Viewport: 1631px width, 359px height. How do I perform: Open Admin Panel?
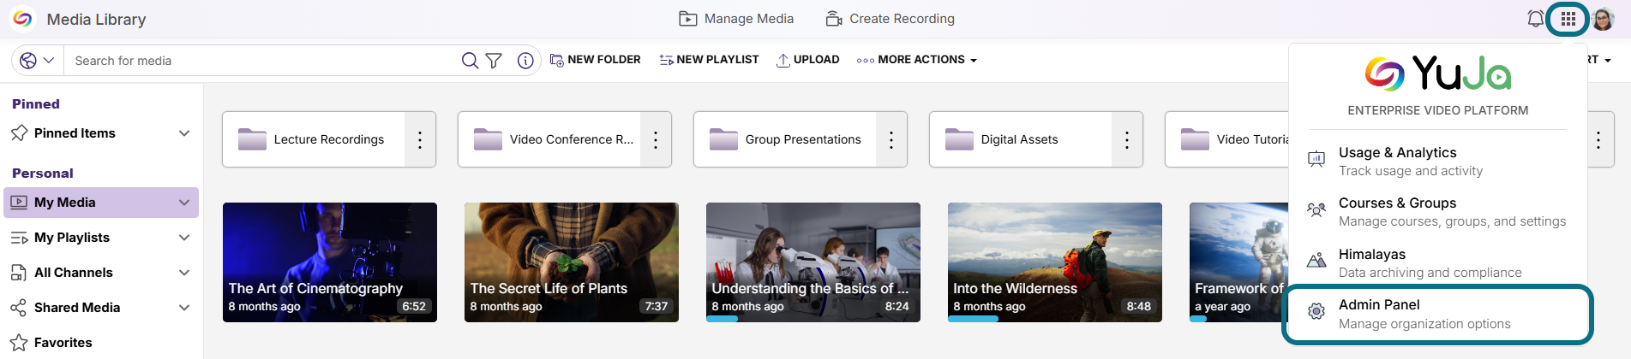coord(1438,314)
